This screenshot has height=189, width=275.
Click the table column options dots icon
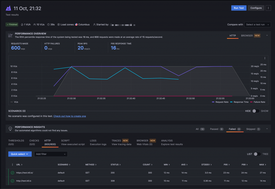coord(12,165)
